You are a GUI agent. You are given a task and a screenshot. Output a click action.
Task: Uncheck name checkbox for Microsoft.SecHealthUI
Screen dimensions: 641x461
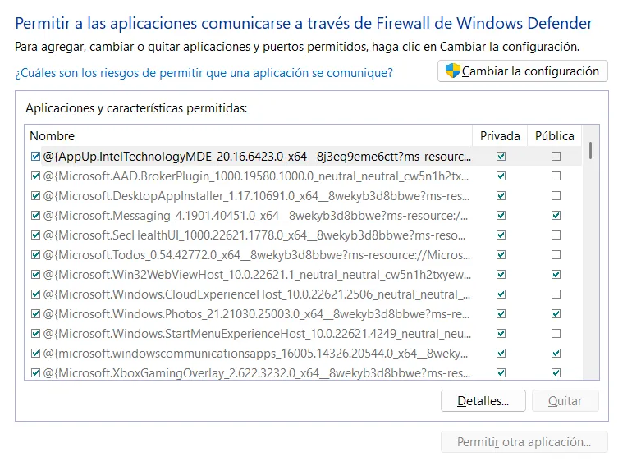pyautogui.click(x=35, y=235)
